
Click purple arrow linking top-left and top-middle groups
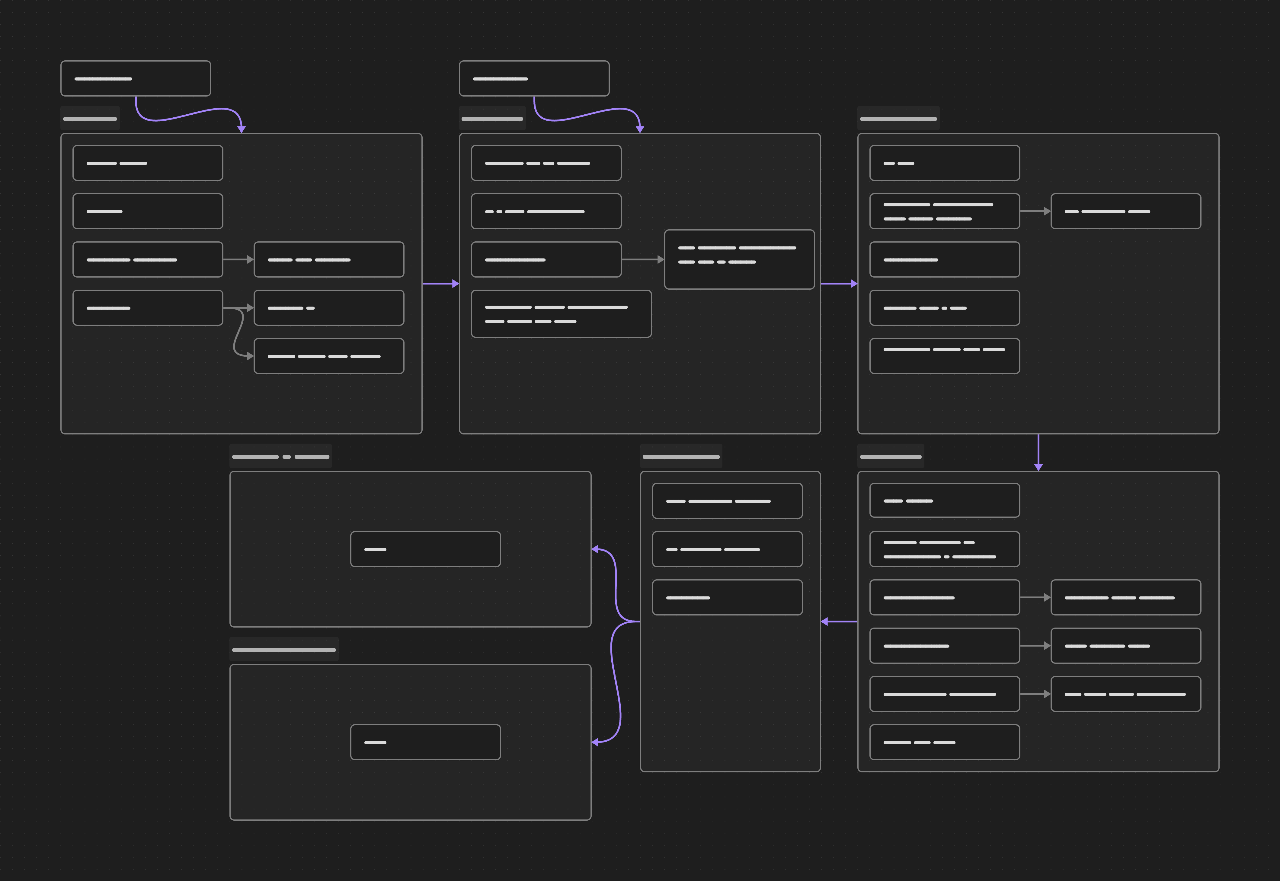440,283
